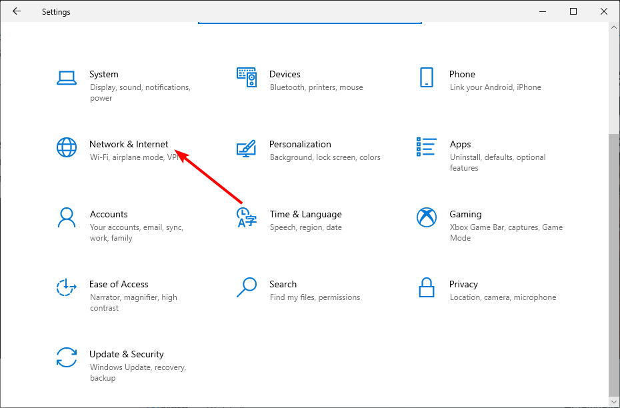Open the Time & Language icon
This screenshot has height=408, width=620.
click(x=247, y=217)
